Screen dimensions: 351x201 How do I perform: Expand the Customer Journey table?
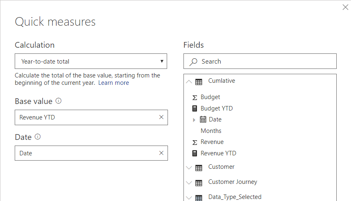189,183
